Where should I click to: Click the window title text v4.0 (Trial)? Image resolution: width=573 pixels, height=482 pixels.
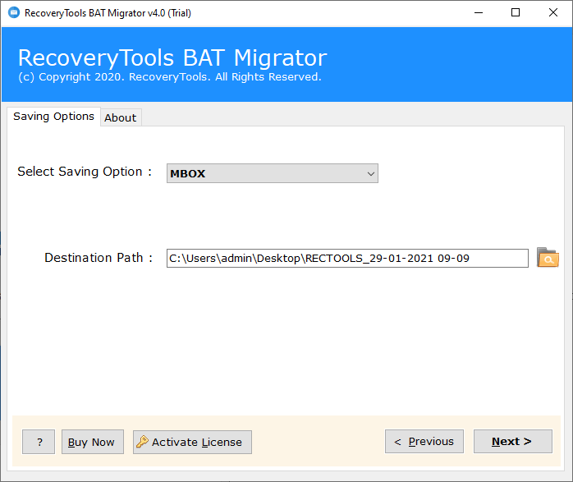169,13
